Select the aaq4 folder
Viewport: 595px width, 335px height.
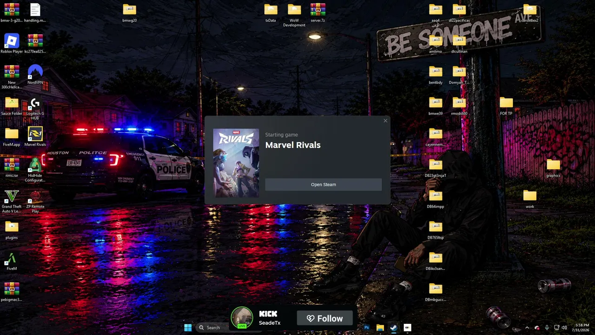pos(436,13)
